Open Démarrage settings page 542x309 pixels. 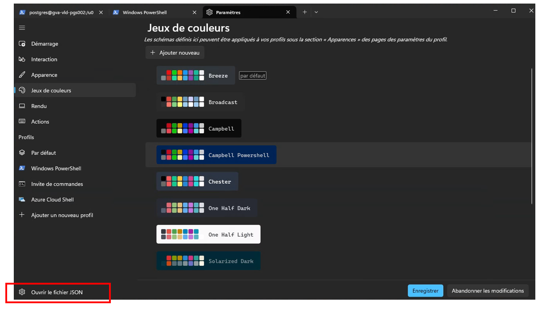(x=44, y=44)
